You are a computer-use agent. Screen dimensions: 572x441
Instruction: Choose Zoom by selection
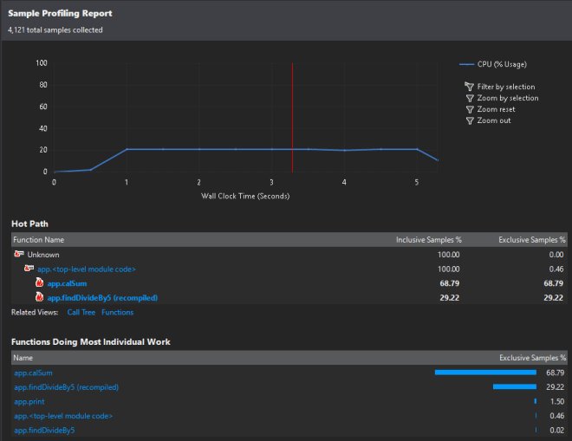(x=508, y=98)
